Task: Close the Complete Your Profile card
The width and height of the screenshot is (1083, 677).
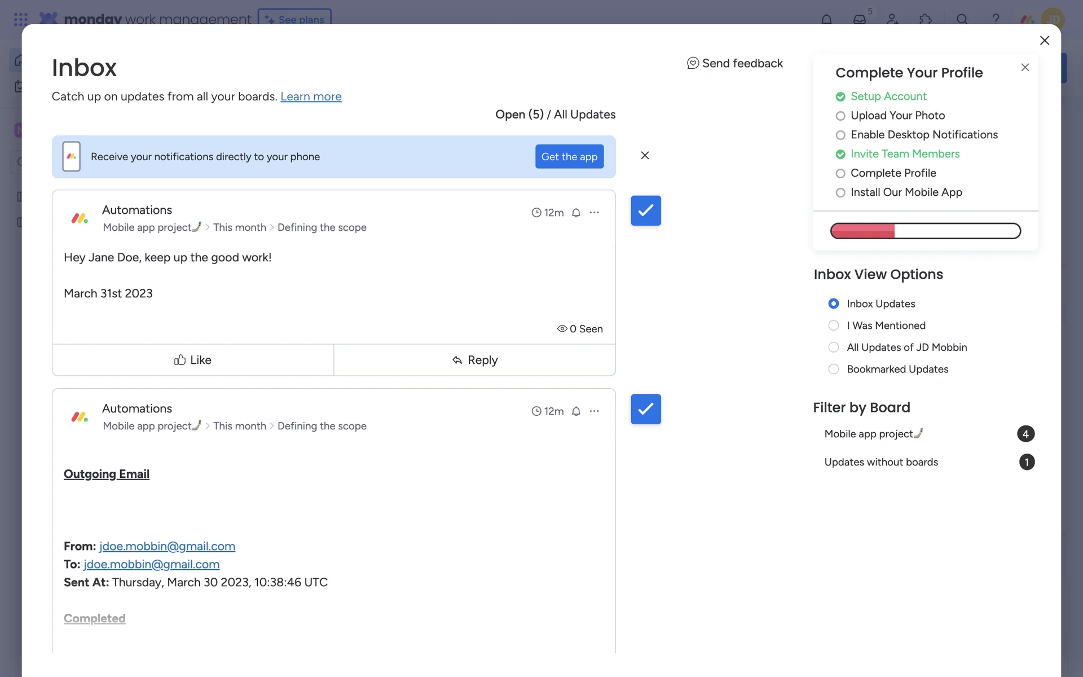Action: [x=1025, y=68]
